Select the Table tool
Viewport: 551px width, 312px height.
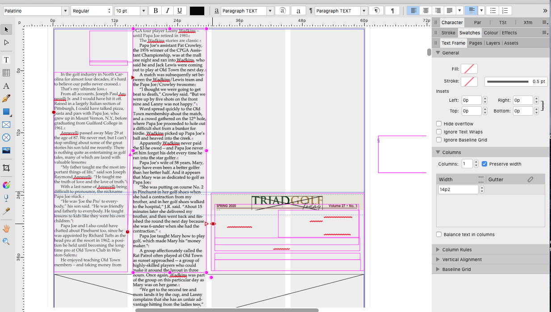pyautogui.click(x=6, y=73)
